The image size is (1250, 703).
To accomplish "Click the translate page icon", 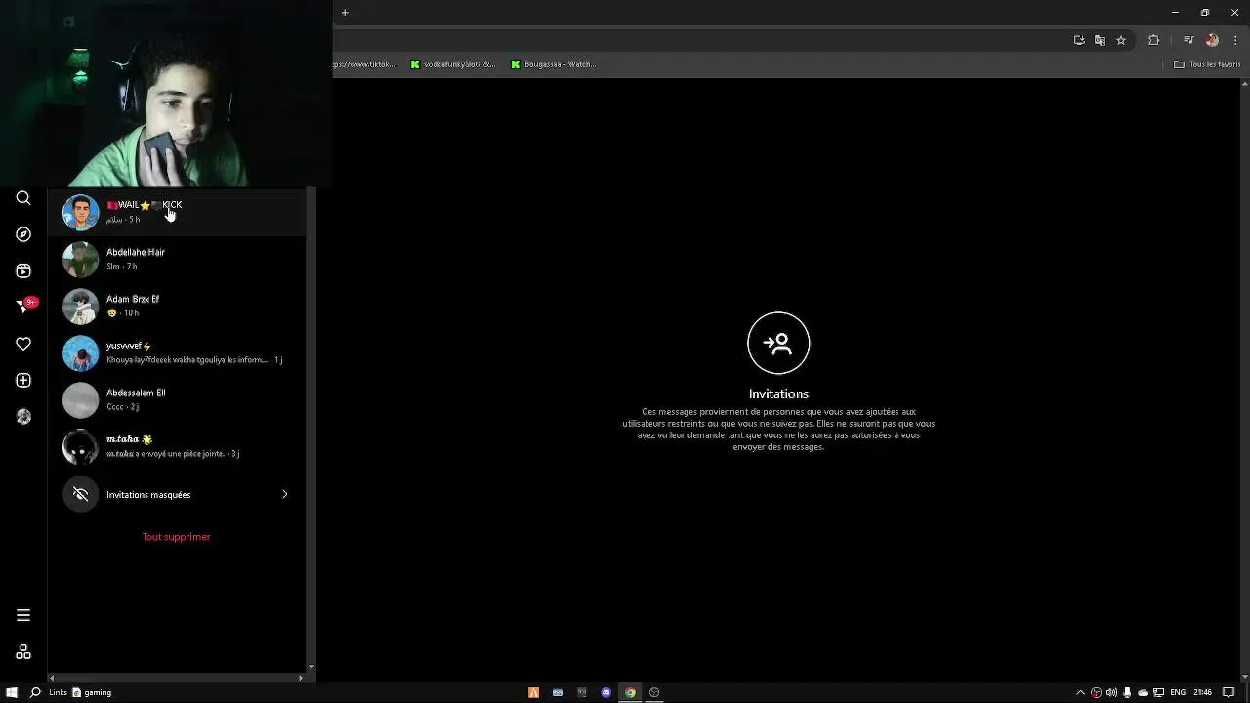I will (1100, 40).
